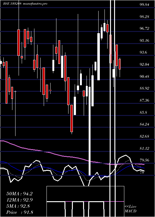Screen dimensions: 155x217
Task: Click the lowest red candle near 84.24
Action: tap(72, 118)
